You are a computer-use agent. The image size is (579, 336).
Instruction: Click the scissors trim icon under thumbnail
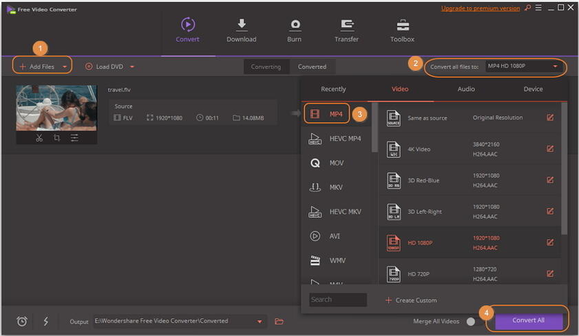(x=39, y=138)
